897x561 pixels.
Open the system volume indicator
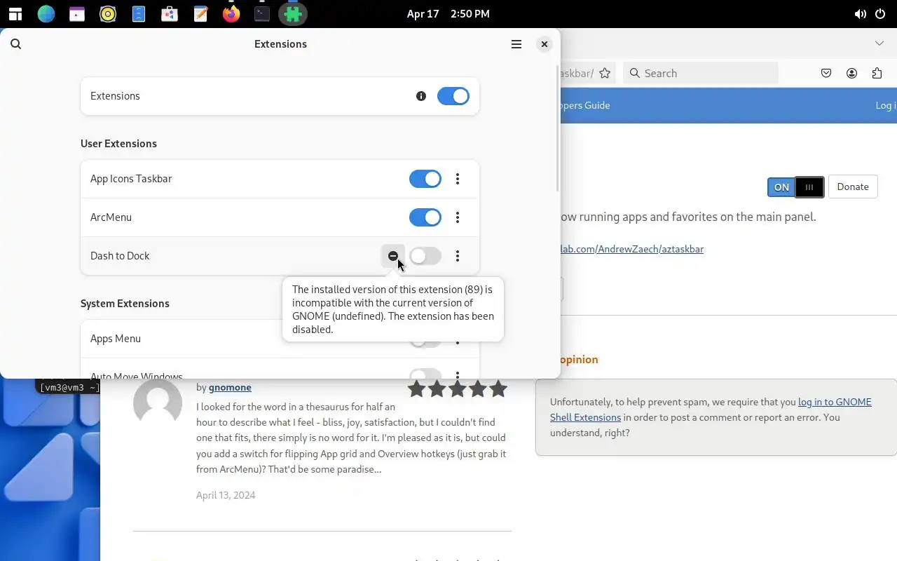860,14
